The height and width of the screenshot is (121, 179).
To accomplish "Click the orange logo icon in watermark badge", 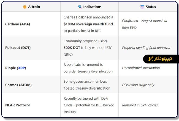I will pos(151,59).
